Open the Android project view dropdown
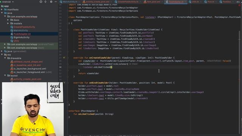This screenshot has width=242, height=136. point(8,2)
